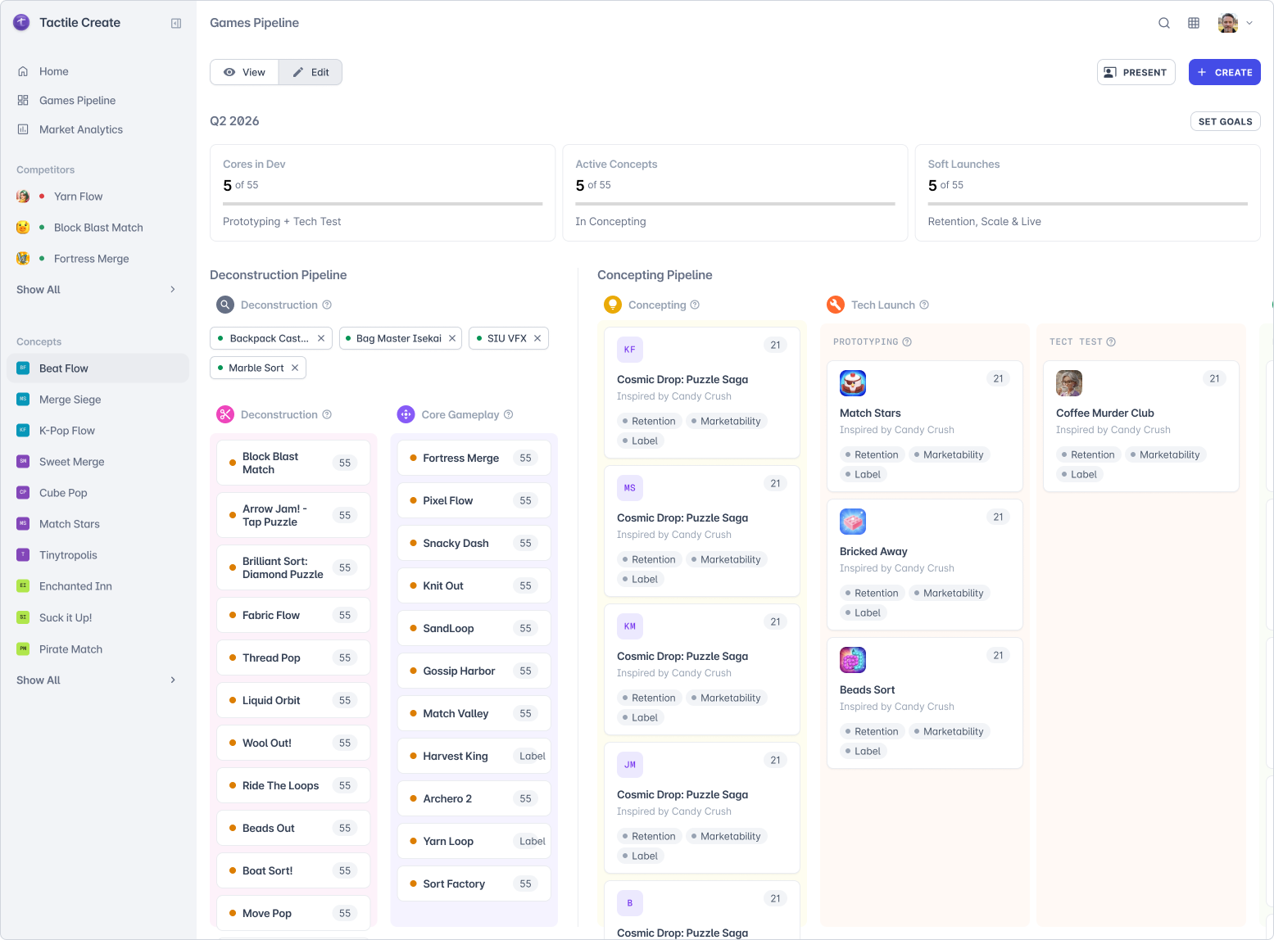
Task: Click the Soft Launches progress bar
Action: click(1088, 204)
